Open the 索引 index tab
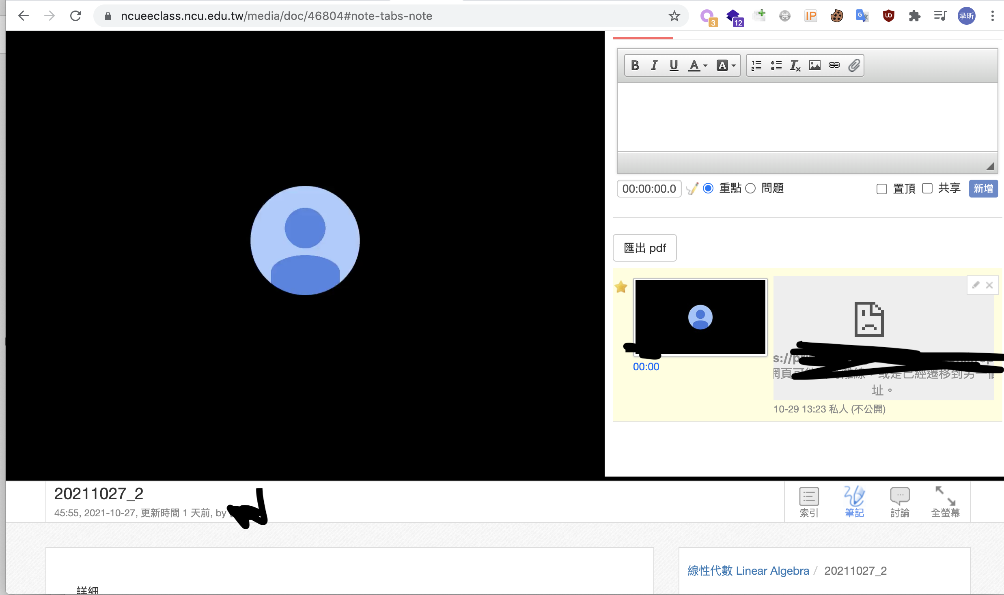This screenshot has width=1004, height=595. pos(809,503)
